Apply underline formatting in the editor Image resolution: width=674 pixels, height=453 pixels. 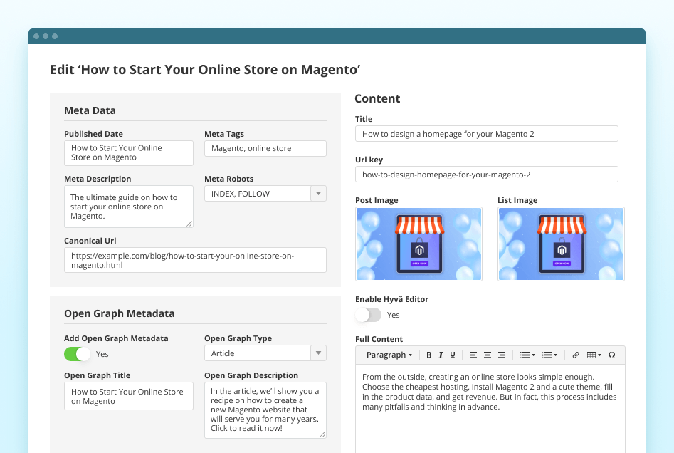452,355
